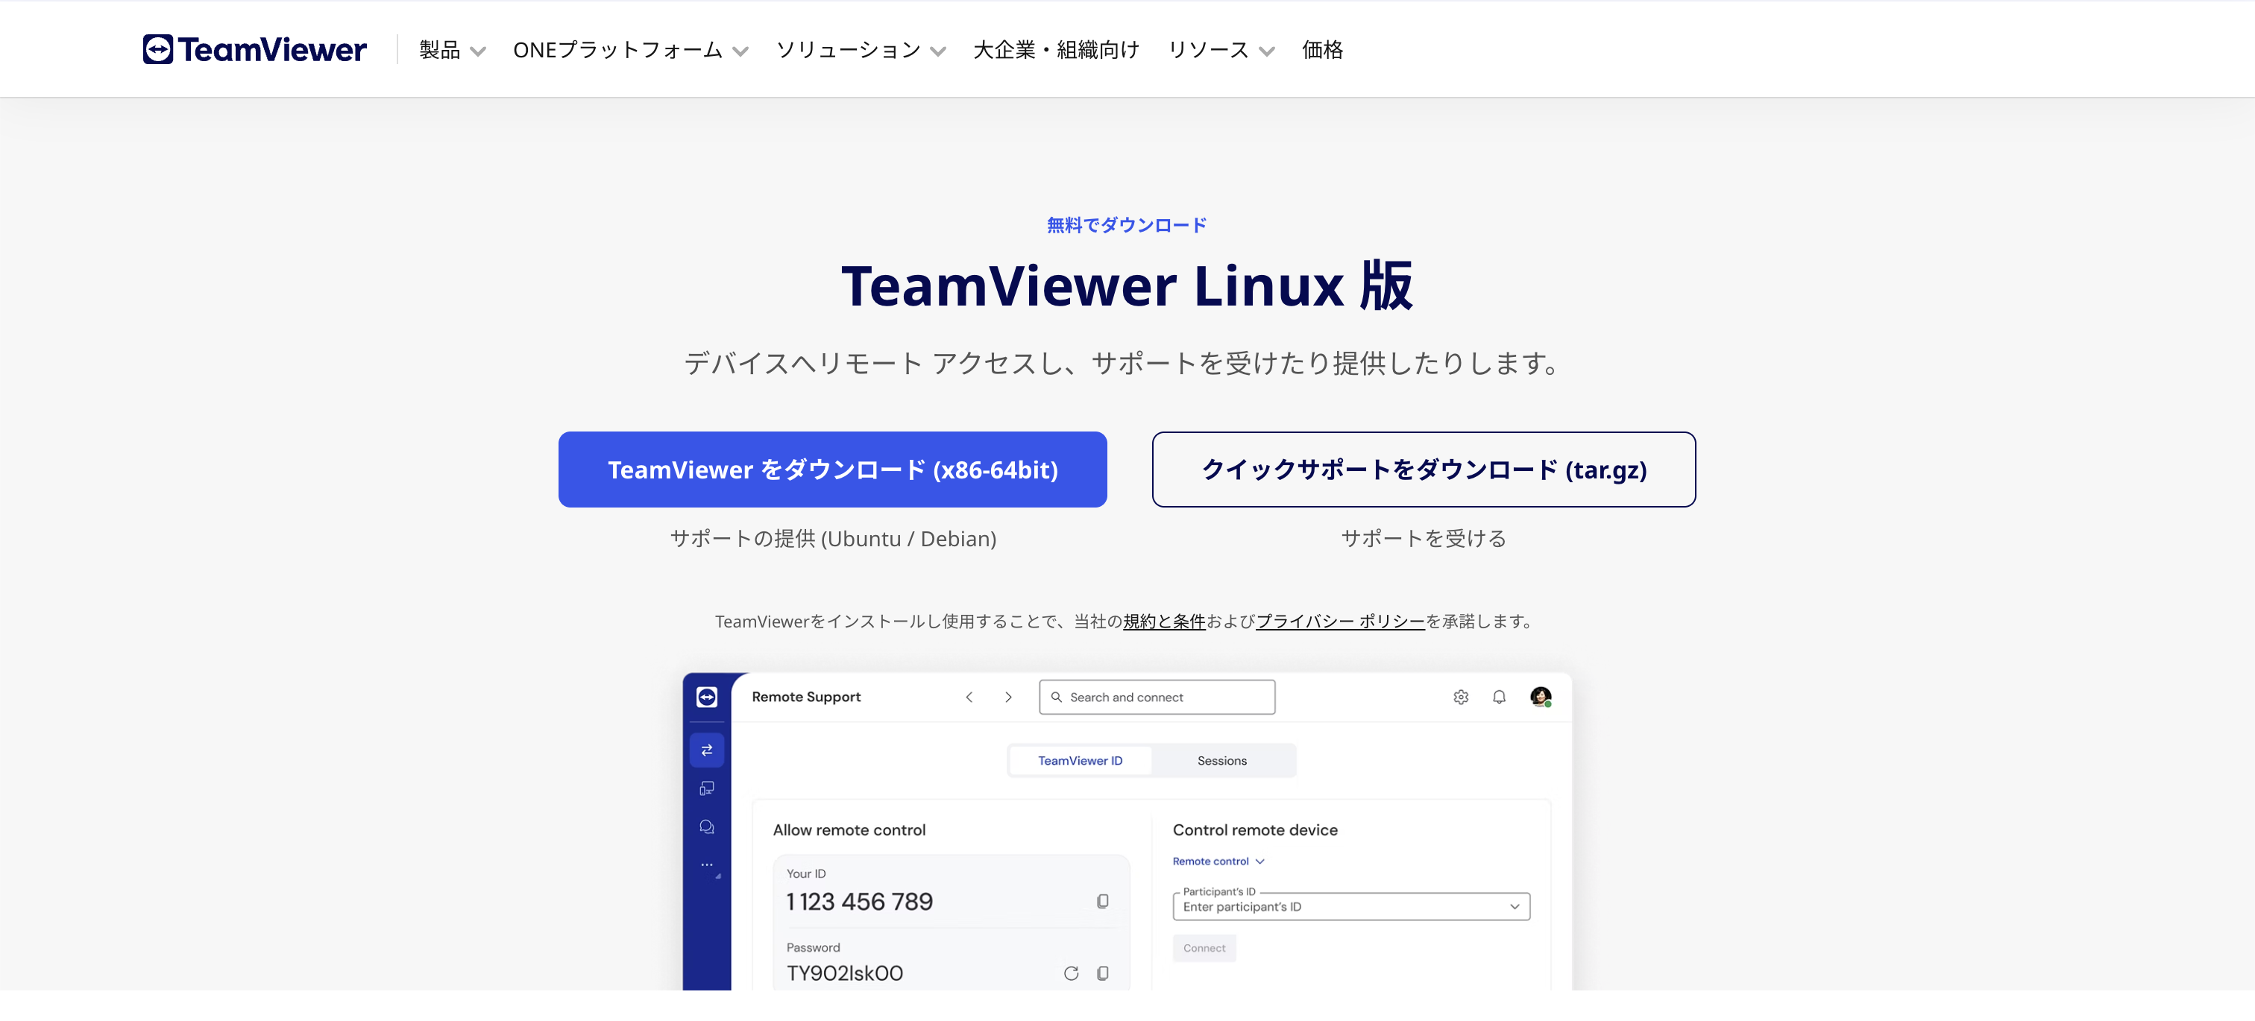
Task: Click the TeamViewer logo icon in the app sidebar
Action: point(706,698)
